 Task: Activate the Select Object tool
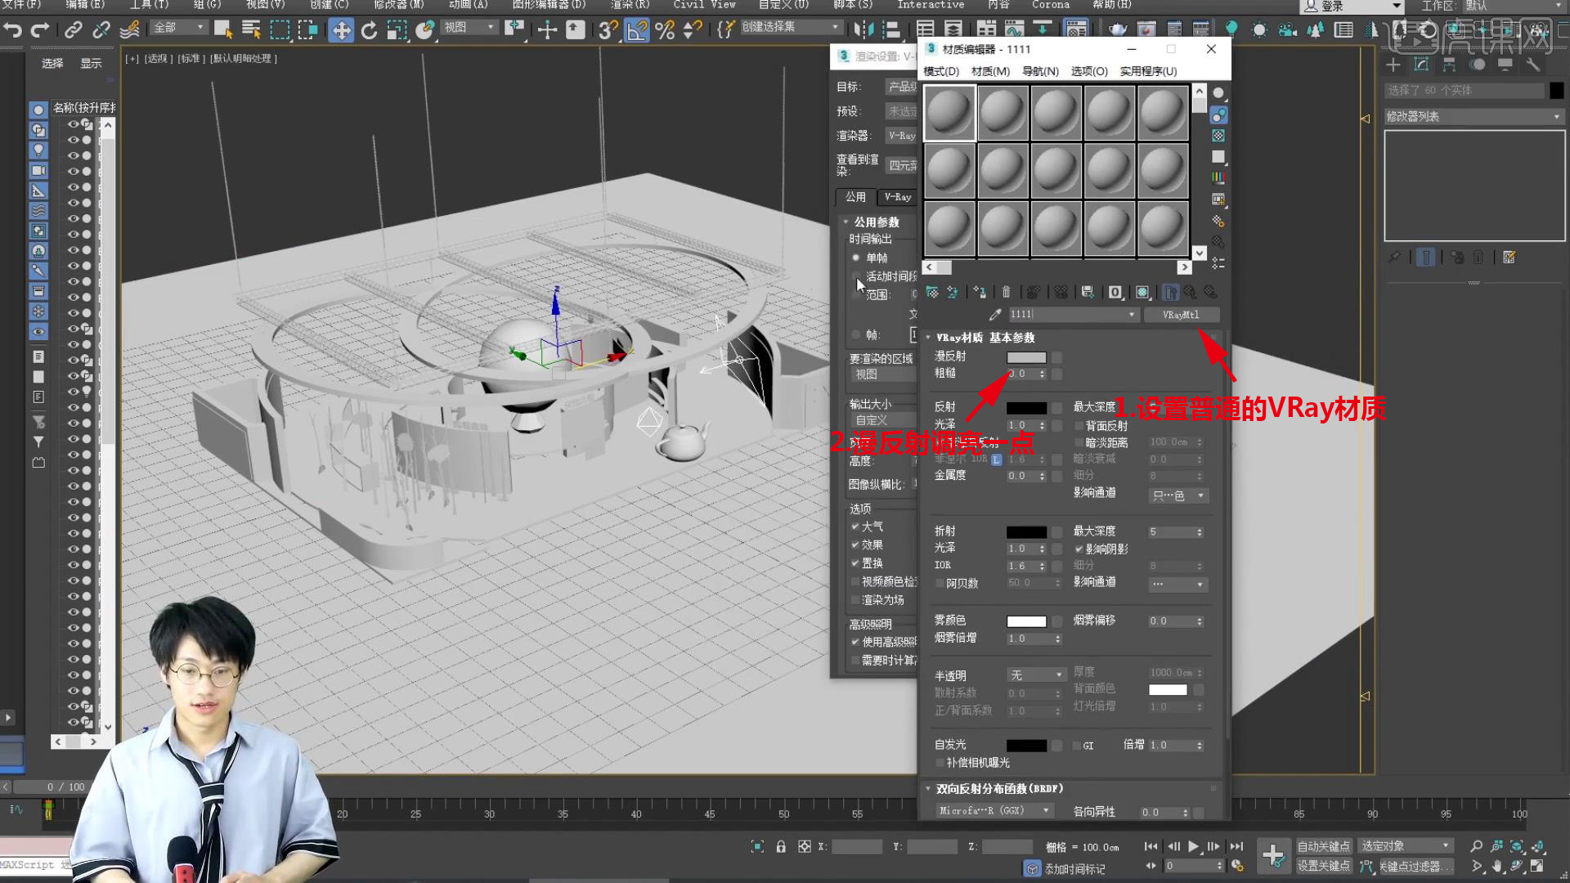click(x=223, y=30)
